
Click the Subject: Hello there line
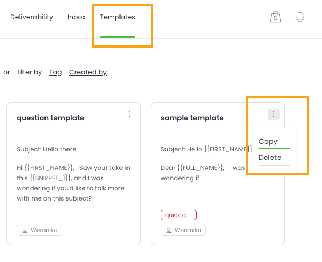pyautogui.click(x=47, y=149)
